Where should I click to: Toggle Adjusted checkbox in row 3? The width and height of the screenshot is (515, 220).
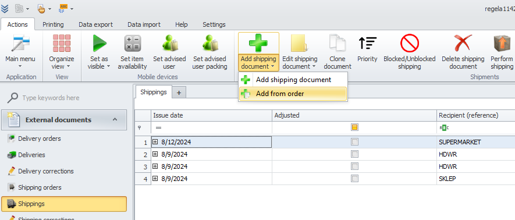coord(354,166)
